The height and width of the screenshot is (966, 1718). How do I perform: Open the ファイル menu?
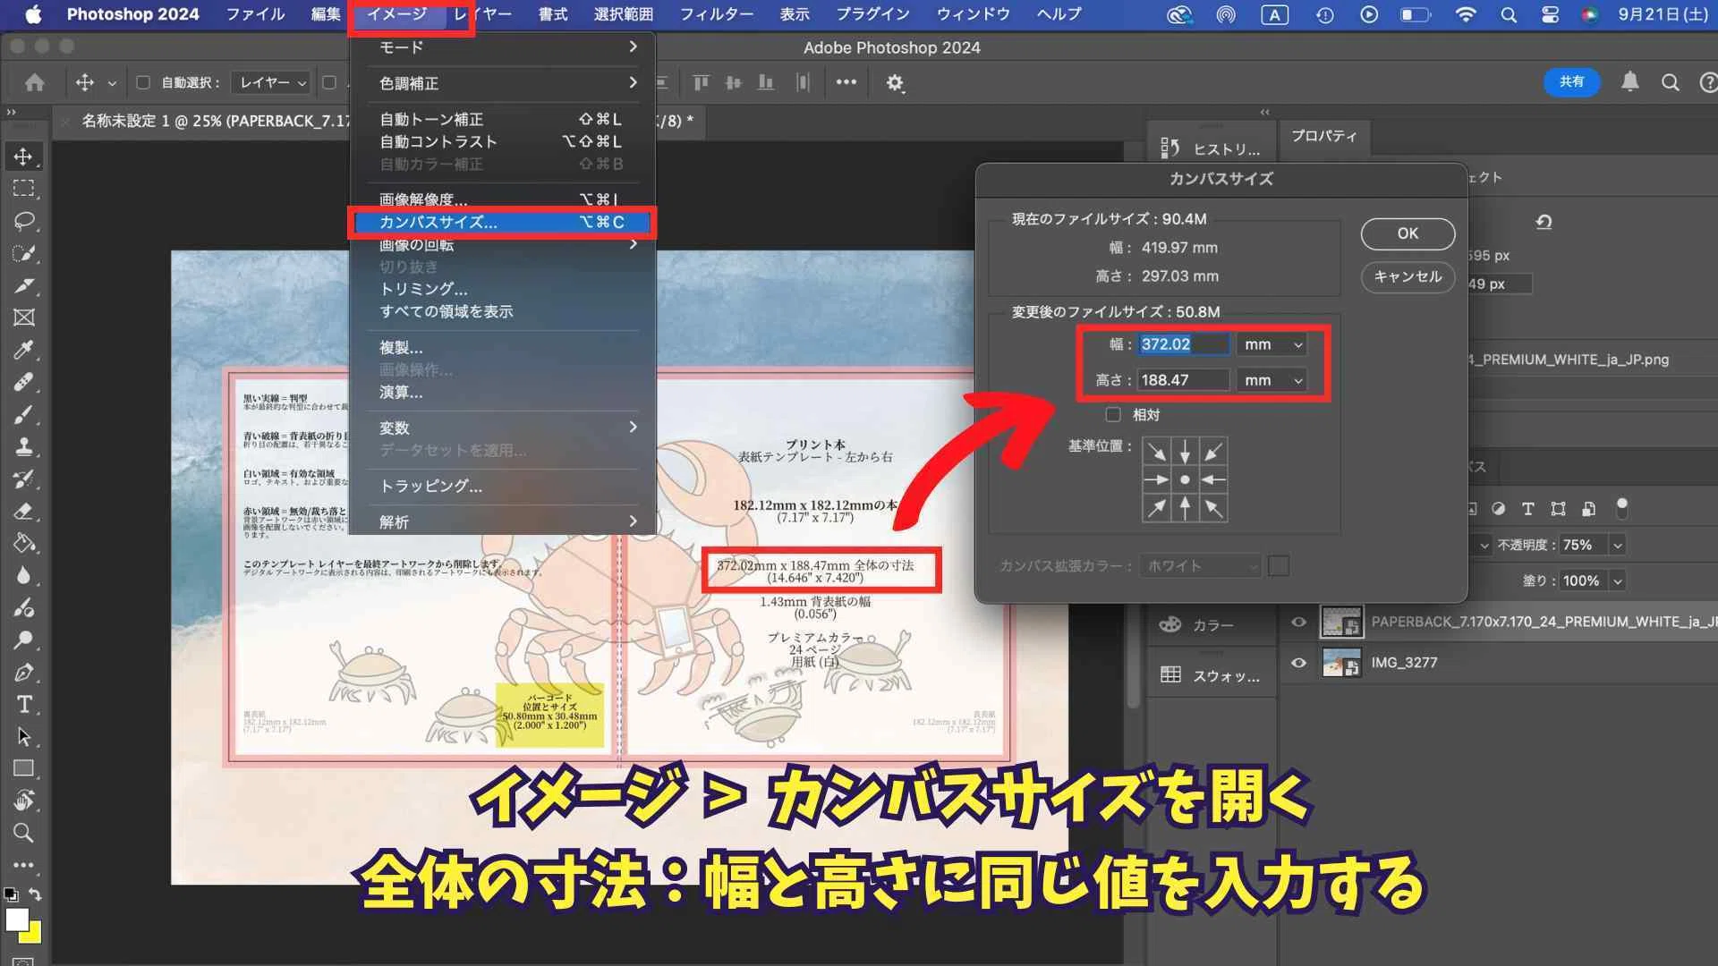click(255, 14)
